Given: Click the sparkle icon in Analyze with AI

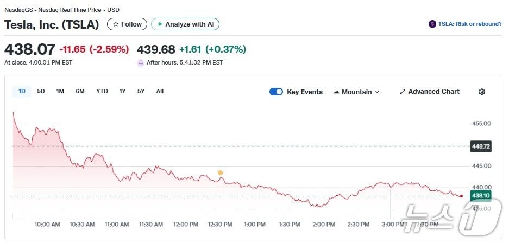Looking at the screenshot, I should pos(160,24).
